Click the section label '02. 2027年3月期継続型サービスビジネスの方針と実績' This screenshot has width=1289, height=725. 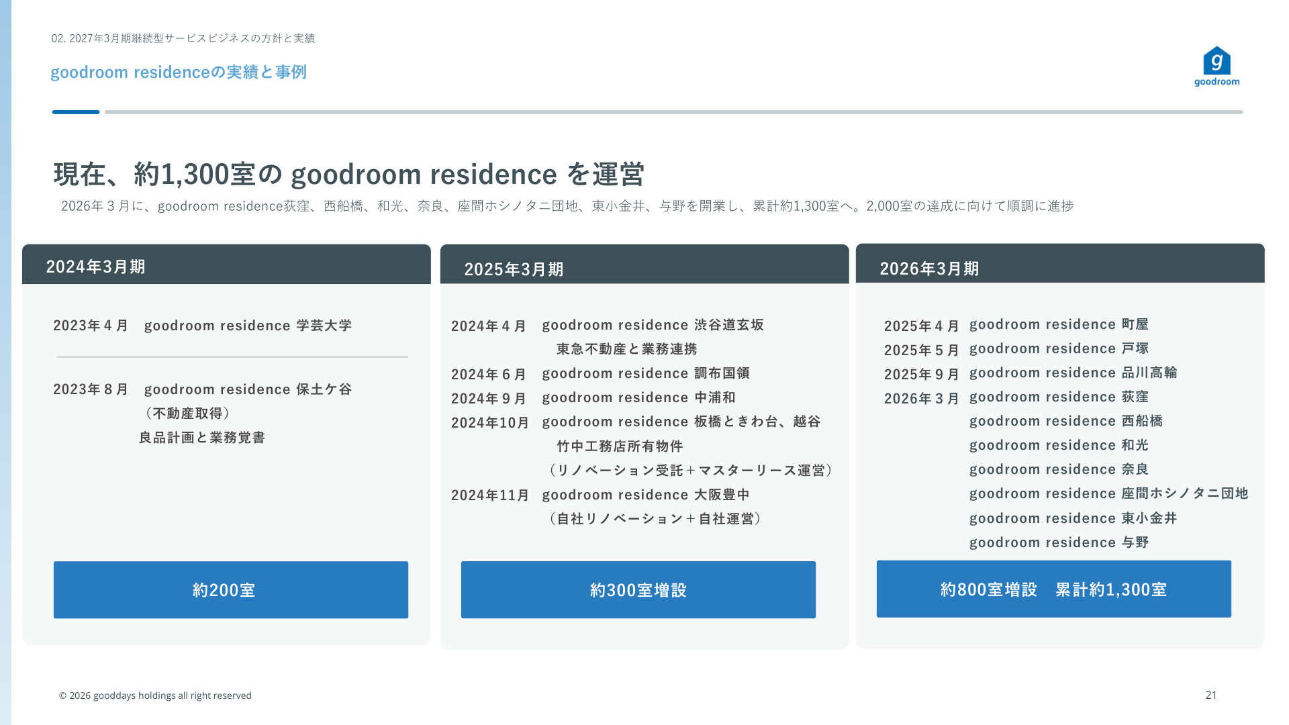183,38
